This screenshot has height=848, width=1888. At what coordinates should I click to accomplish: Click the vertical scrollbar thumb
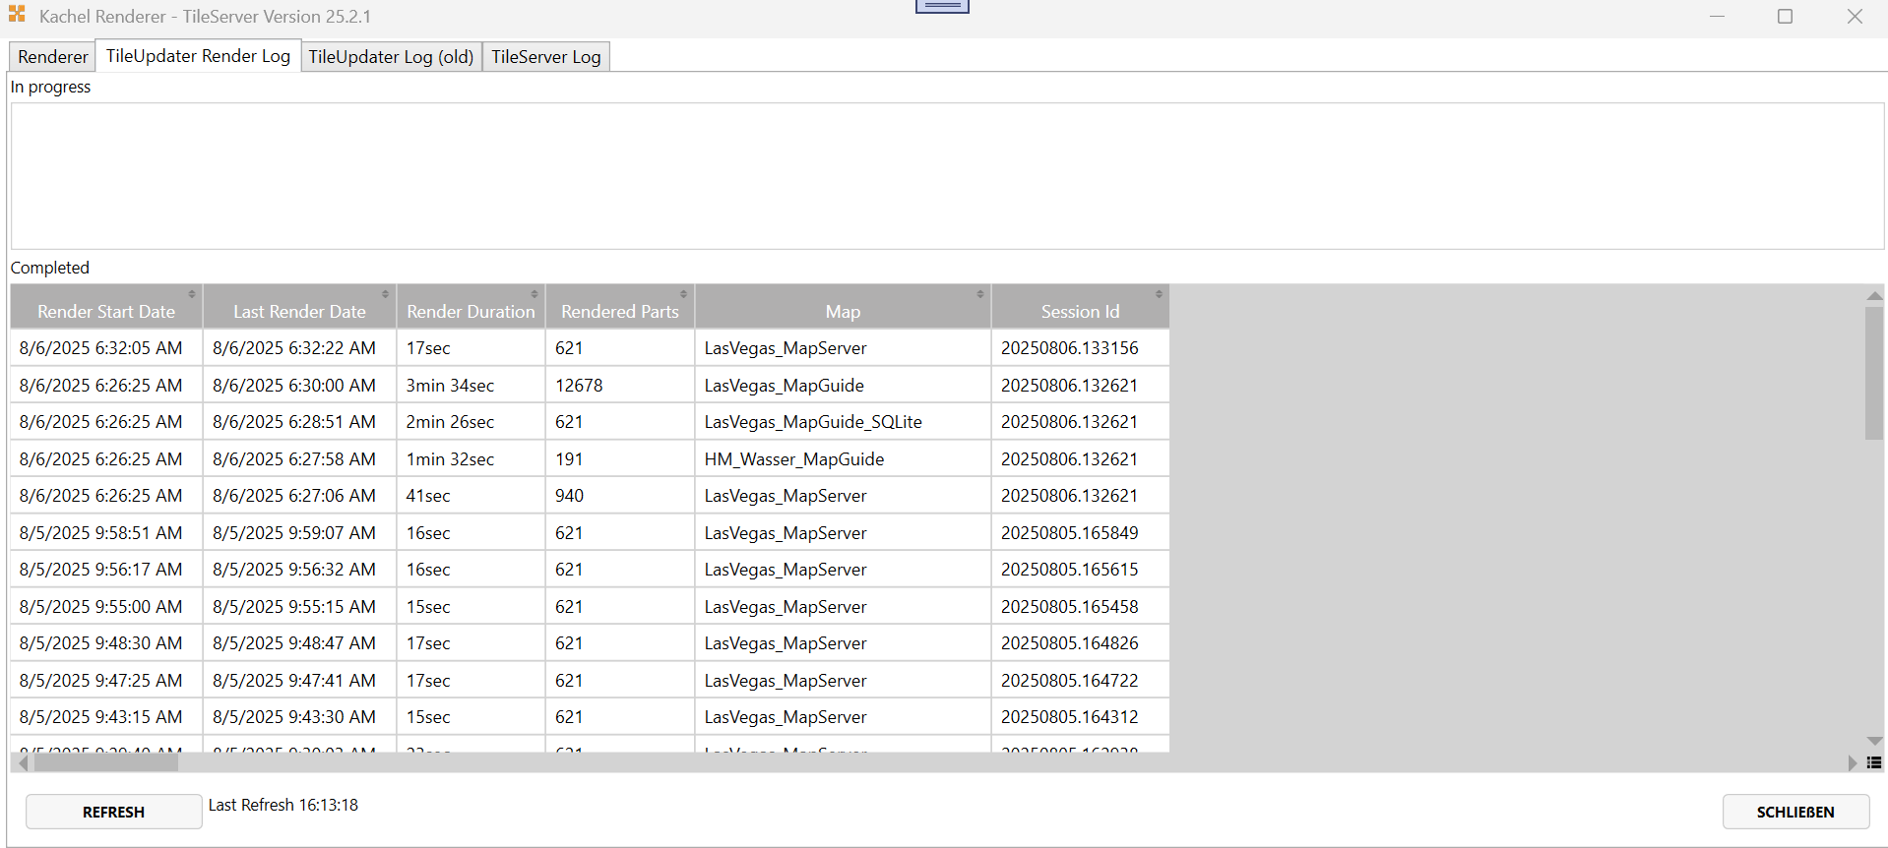(x=1874, y=373)
